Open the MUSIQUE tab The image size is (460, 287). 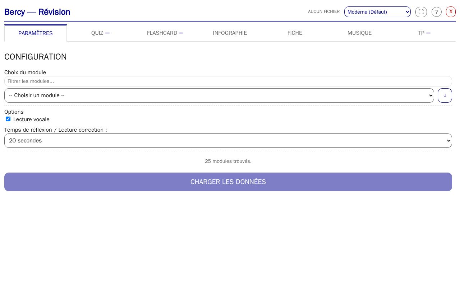click(x=359, y=33)
